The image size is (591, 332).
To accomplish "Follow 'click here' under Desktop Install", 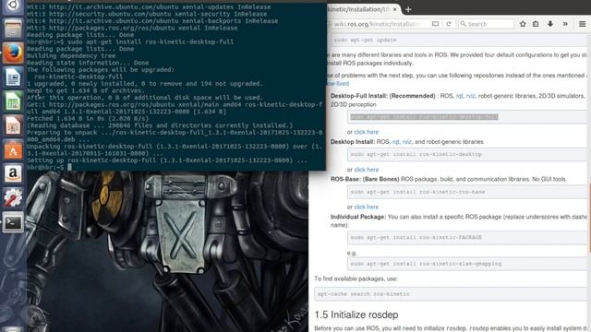I will [x=366, y=170].
